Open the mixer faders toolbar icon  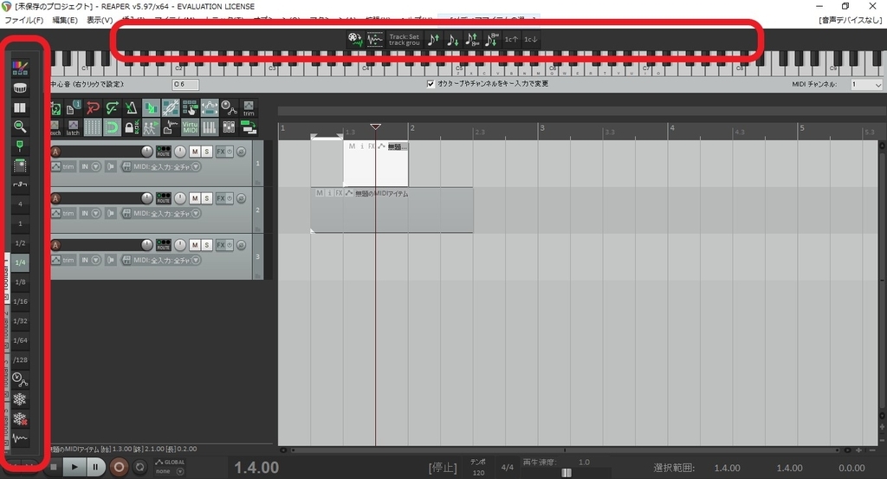(x=229, y=127)
